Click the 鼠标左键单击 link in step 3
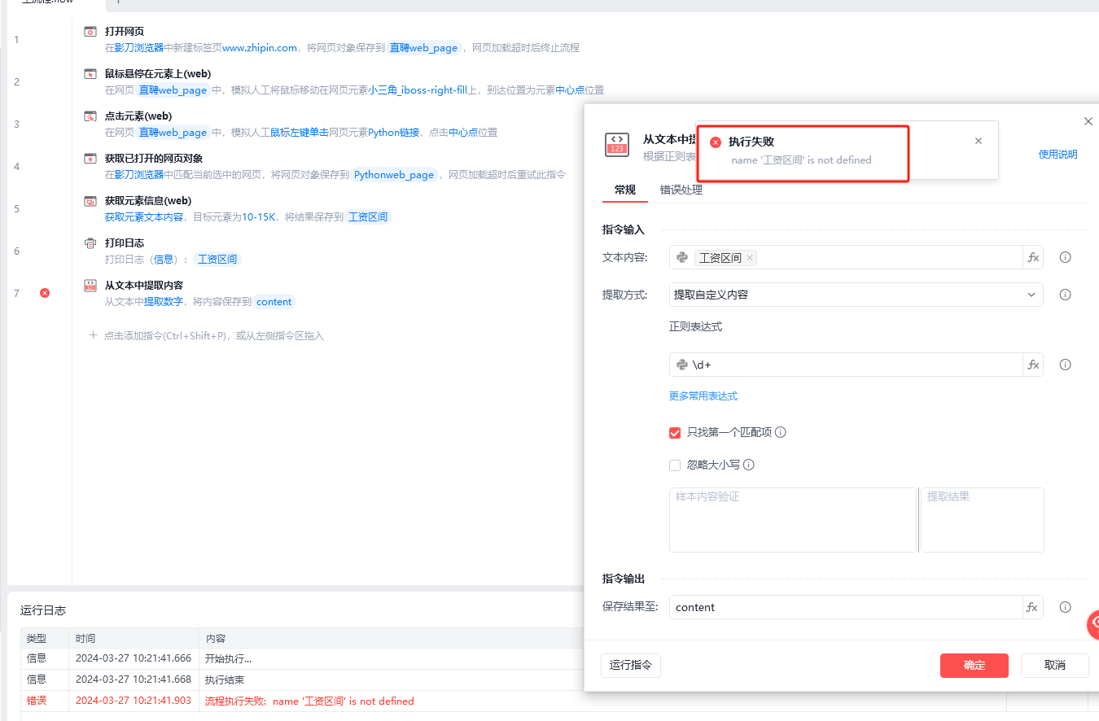The height and width of the screenshot is (721, 1099). click(300, 133)
